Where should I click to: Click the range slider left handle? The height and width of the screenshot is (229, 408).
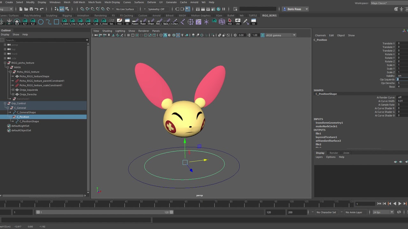click(x=38, y=212)
